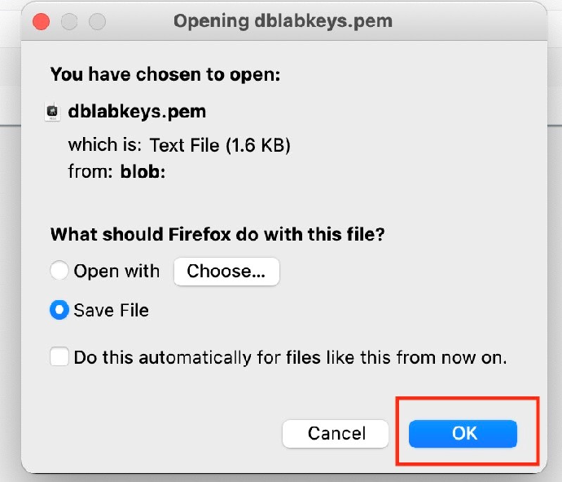Click the middle gray minimize button
Image resolution: width=562 pixels, height=482 pixels.
(x=69, y=21)
